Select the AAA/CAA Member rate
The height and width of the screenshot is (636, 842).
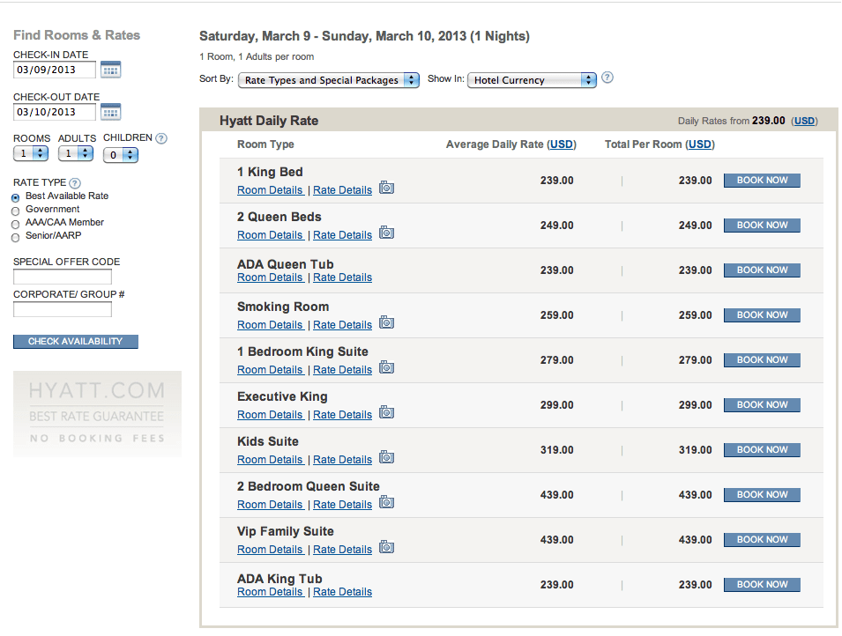tap(15, 225)
